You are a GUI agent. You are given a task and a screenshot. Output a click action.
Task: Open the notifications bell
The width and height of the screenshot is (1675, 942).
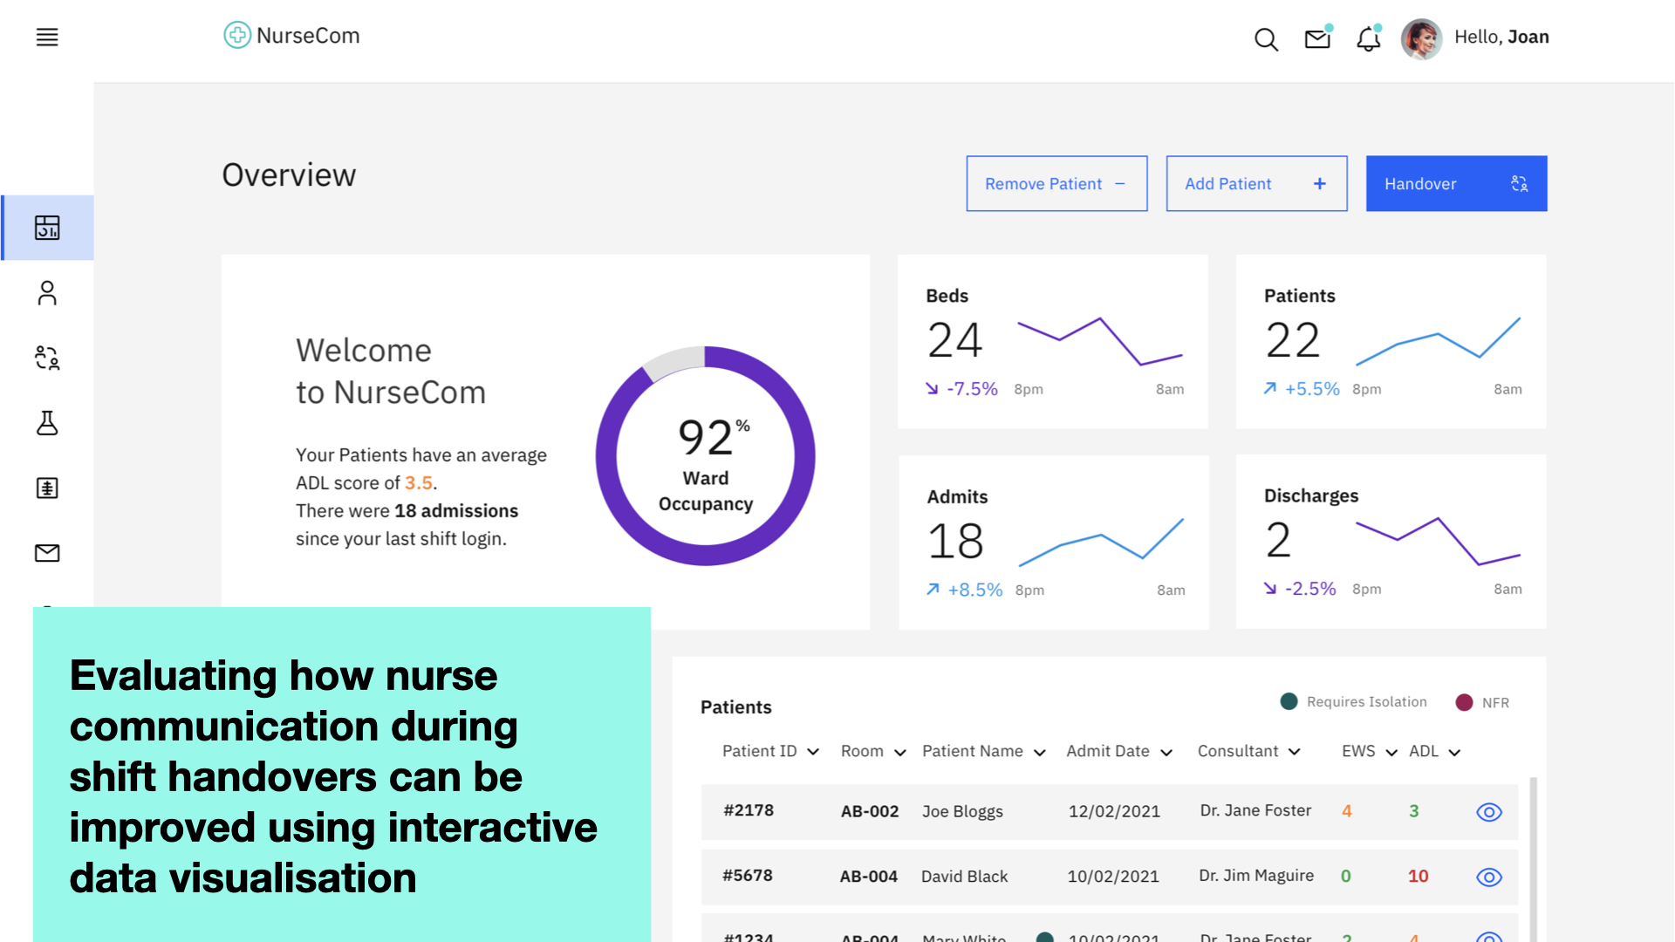(1368, 38)
